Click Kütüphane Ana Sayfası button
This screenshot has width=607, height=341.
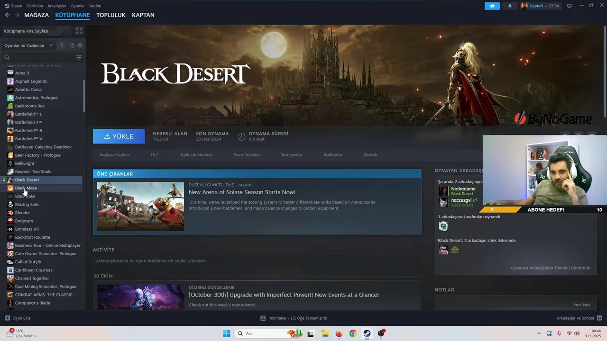click(x=37, y=31)
